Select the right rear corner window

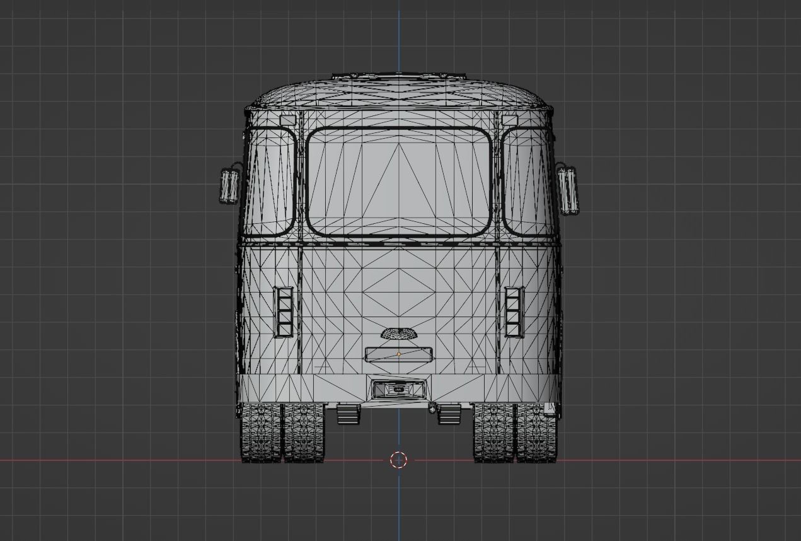coord(528,182)
